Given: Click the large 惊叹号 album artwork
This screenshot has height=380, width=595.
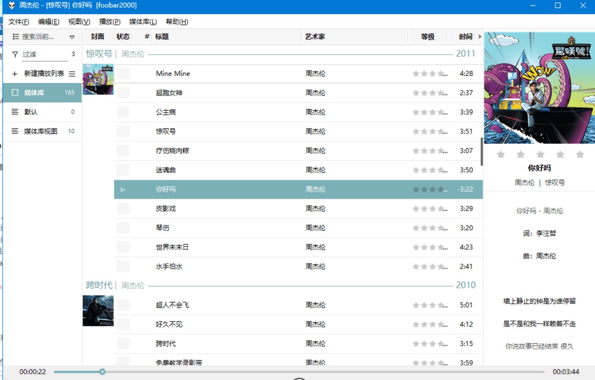Looking at the screenshot, I should click(x=539, y=87).
